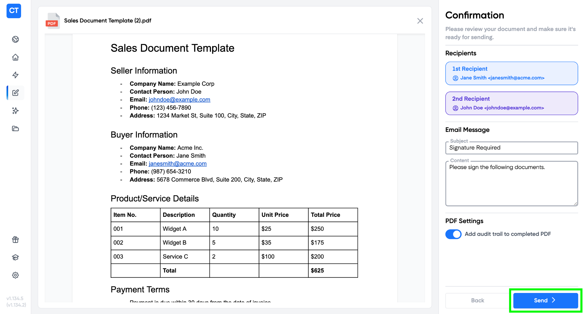Click the Back button
The height and width of the screenshot is (314, 583).
(477, 300)
